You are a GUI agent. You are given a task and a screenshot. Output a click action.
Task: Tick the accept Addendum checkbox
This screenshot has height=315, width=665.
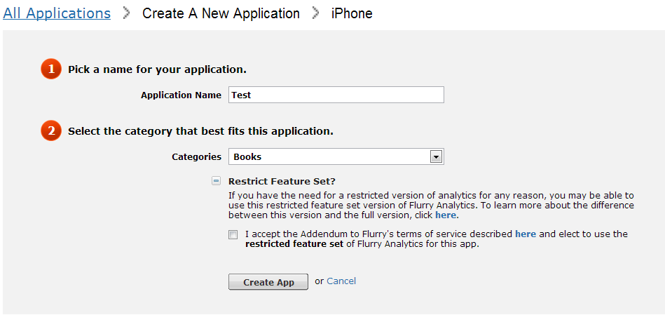tap(233, 235)
